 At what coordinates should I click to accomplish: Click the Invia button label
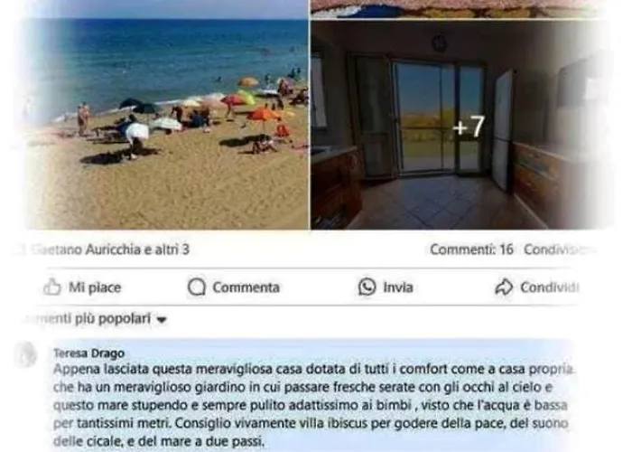(x=398, y=287)
